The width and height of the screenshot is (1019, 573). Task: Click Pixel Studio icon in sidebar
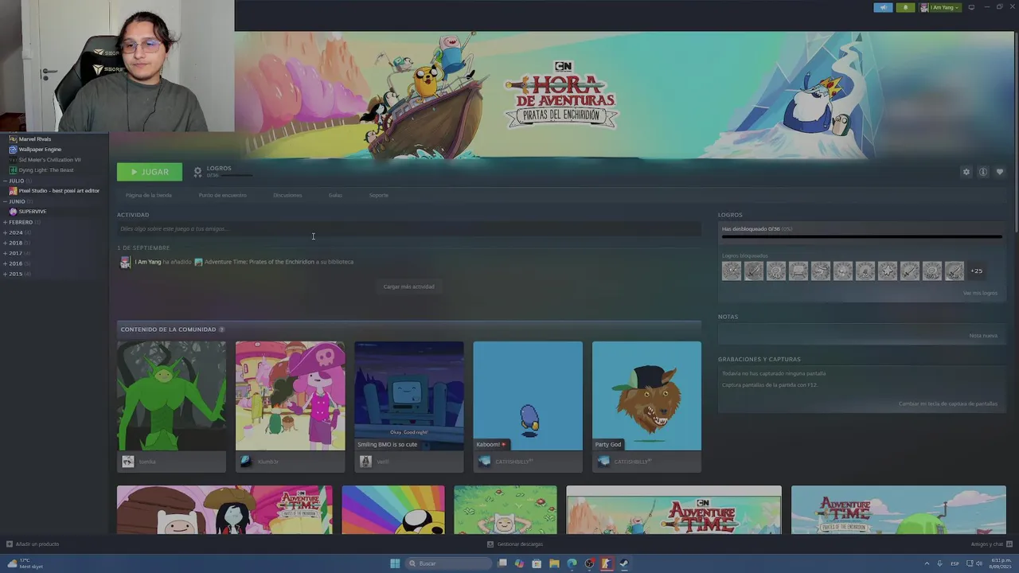click(13, 191)
